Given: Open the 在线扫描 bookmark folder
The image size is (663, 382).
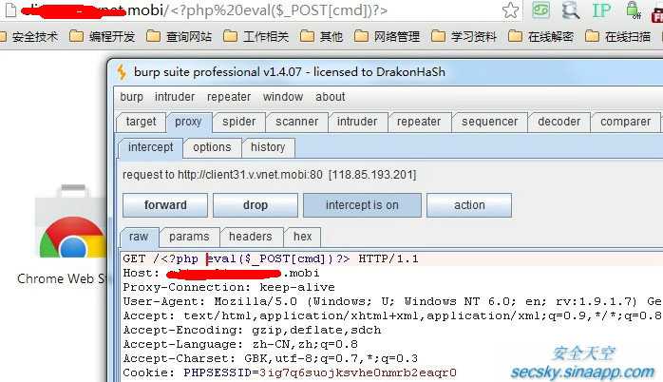Looking at the screenshot, I should click(x=617, y=37).
